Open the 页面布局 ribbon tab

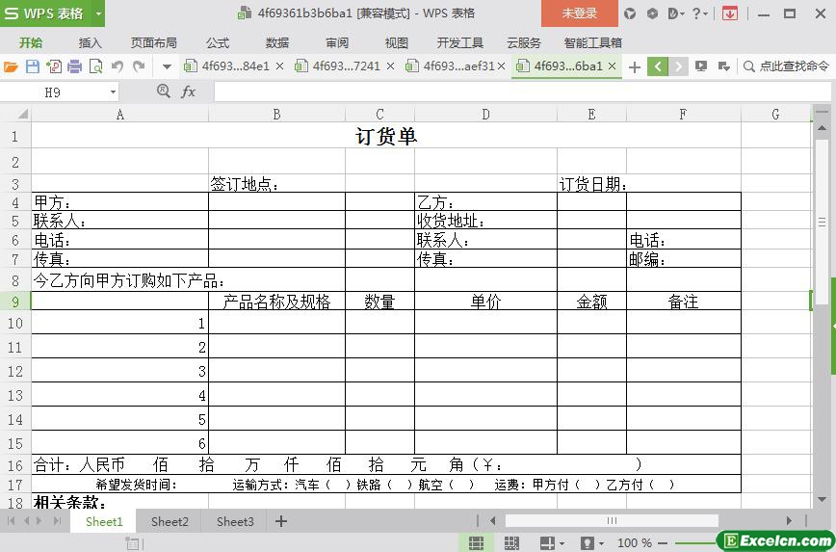pyautogui.click(x=154, y=42)
